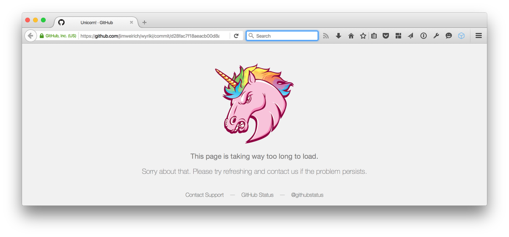Open the GitHub Status link
The width and height of the screenshot is (509, 237).
[x=257, y=195]
